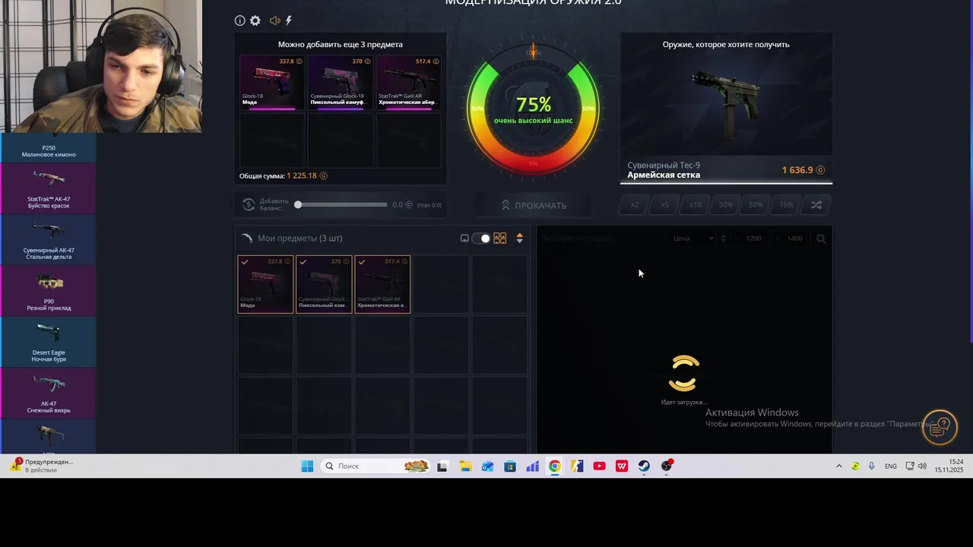This screenshot has width=973, height=547.
Task: Click search magnifier in item picker
Action: pos(821,239)
